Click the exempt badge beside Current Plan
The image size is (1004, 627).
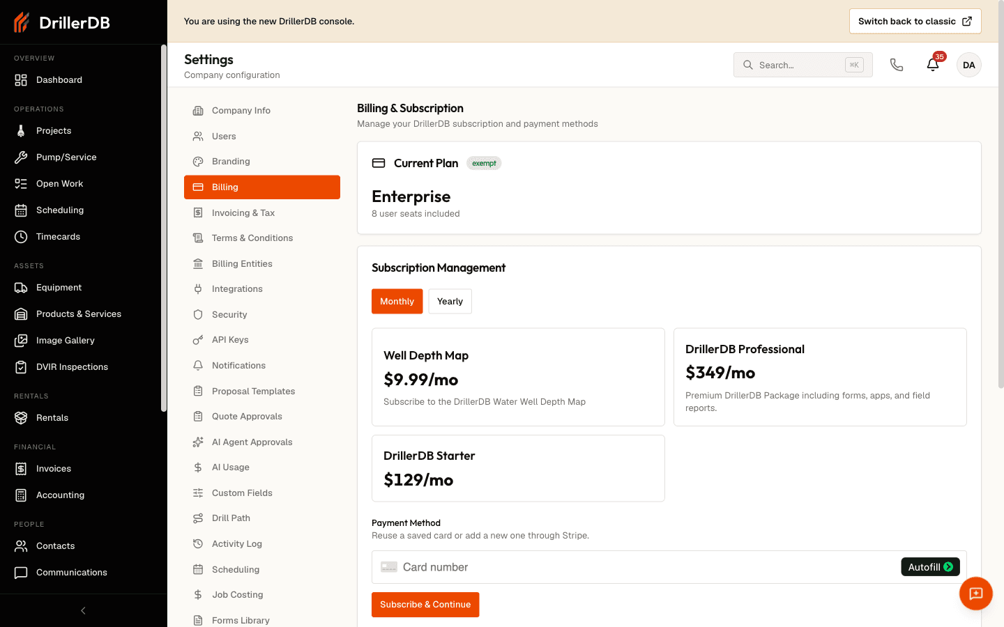pyautogui.click(x=484, y=163)
